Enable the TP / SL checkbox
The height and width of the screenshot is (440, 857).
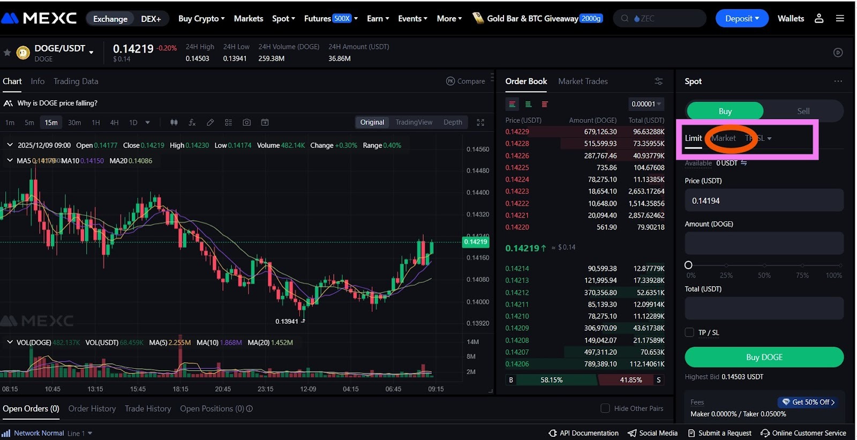click(x=689, y=333)
